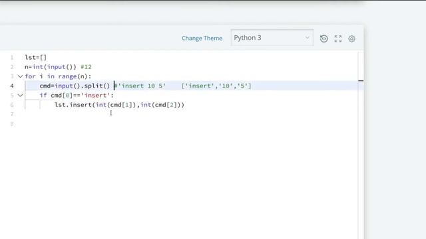Click line number 6 in gutter
The height and width of the screenshot is (239, 426).
12,105
